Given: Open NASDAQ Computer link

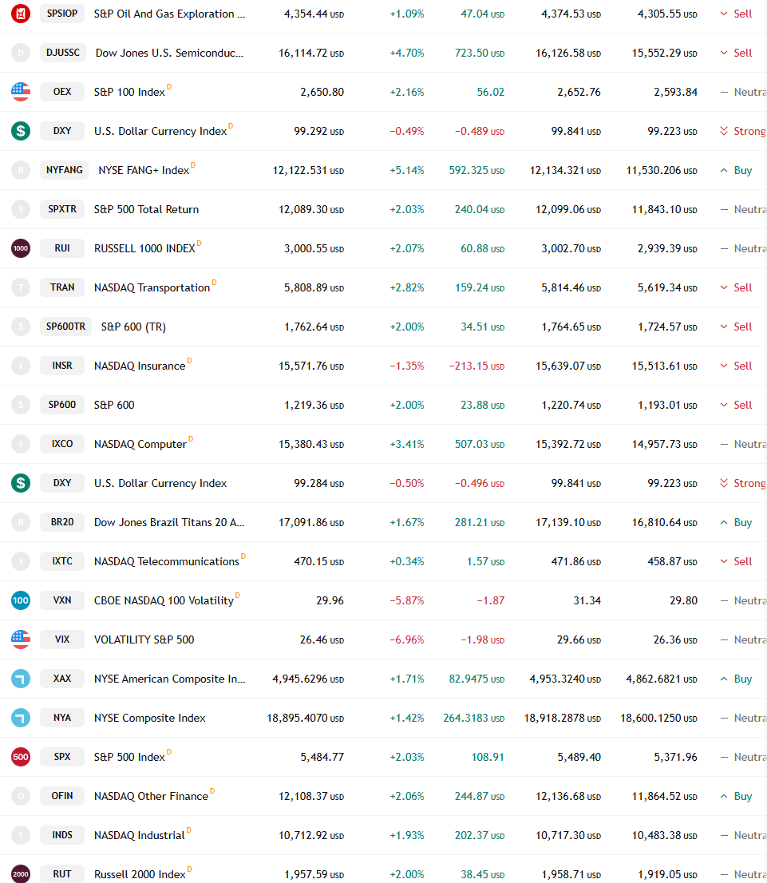Looking at the screenshot, I should coord(140,444).
